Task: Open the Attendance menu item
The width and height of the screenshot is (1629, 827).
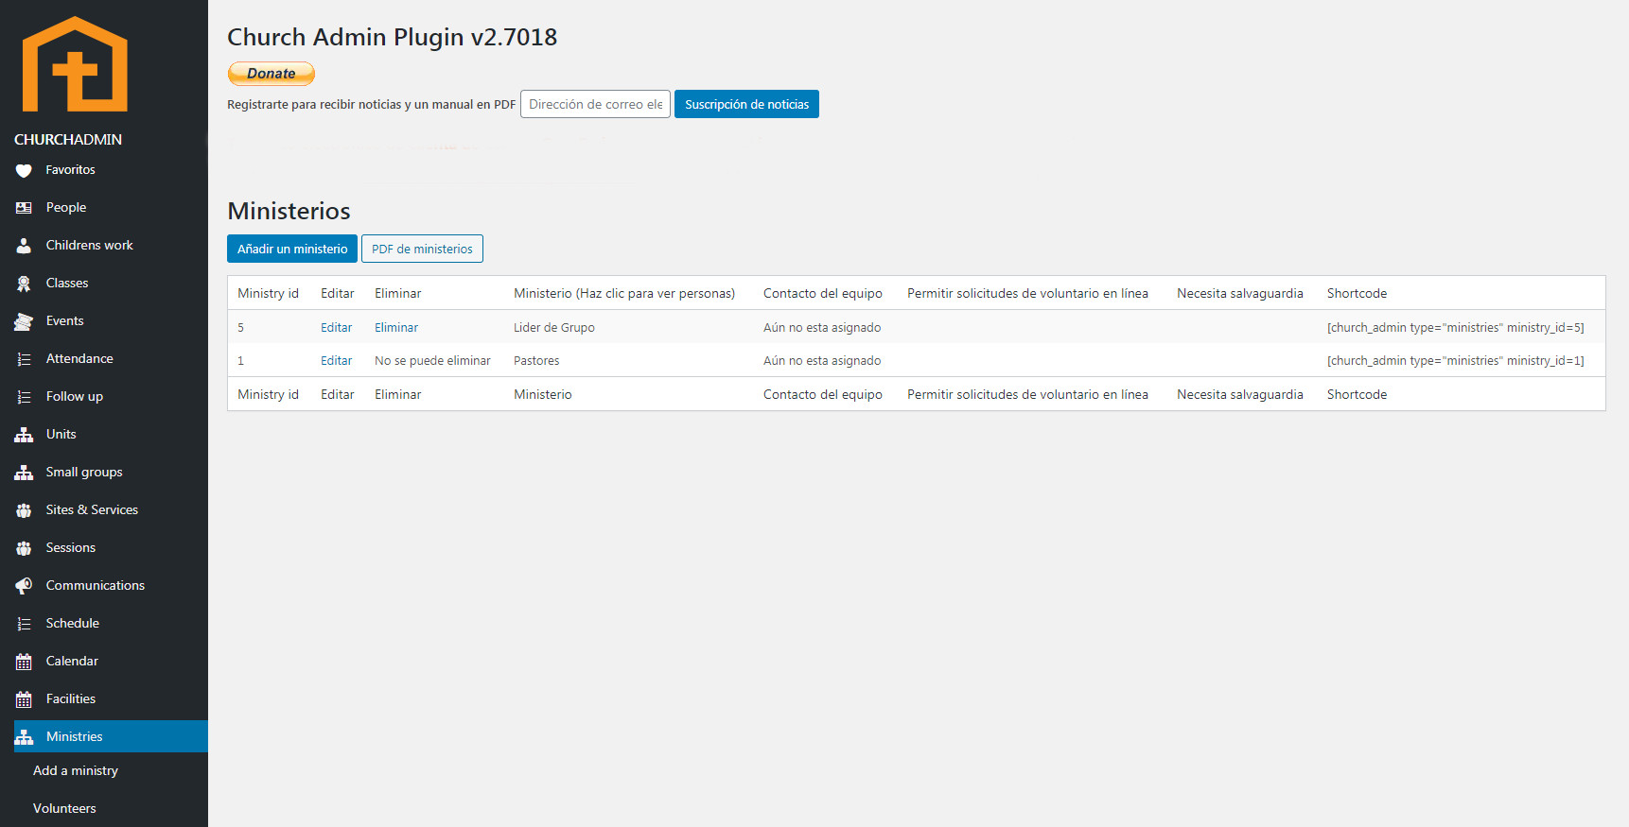Action: tap(79, 359)
